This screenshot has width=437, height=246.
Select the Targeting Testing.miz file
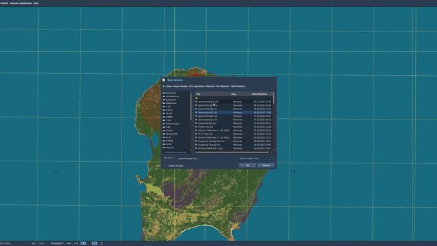234,145
